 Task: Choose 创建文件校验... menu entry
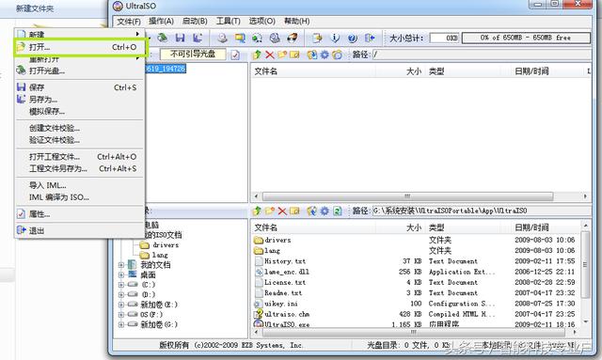[x=80, y=128]
